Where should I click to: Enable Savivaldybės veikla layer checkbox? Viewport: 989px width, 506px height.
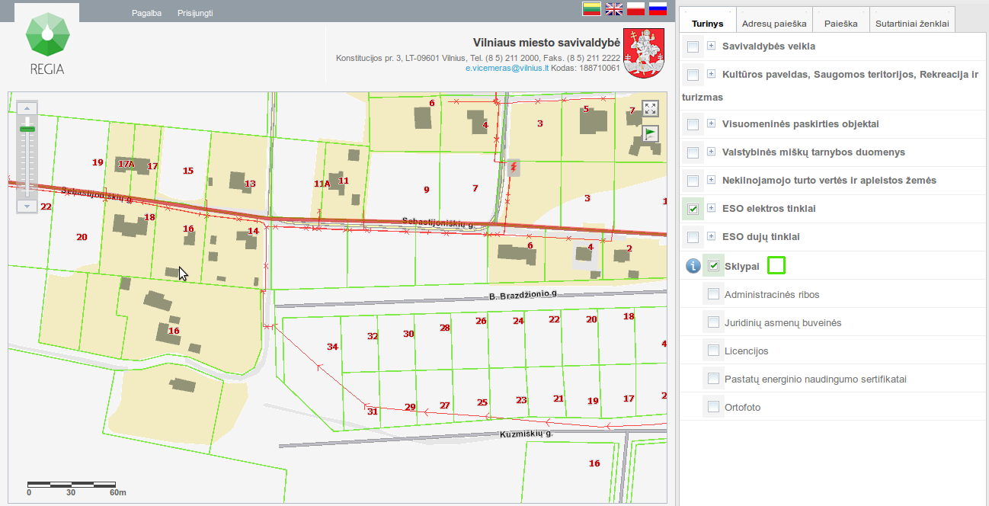pos(693,47)
